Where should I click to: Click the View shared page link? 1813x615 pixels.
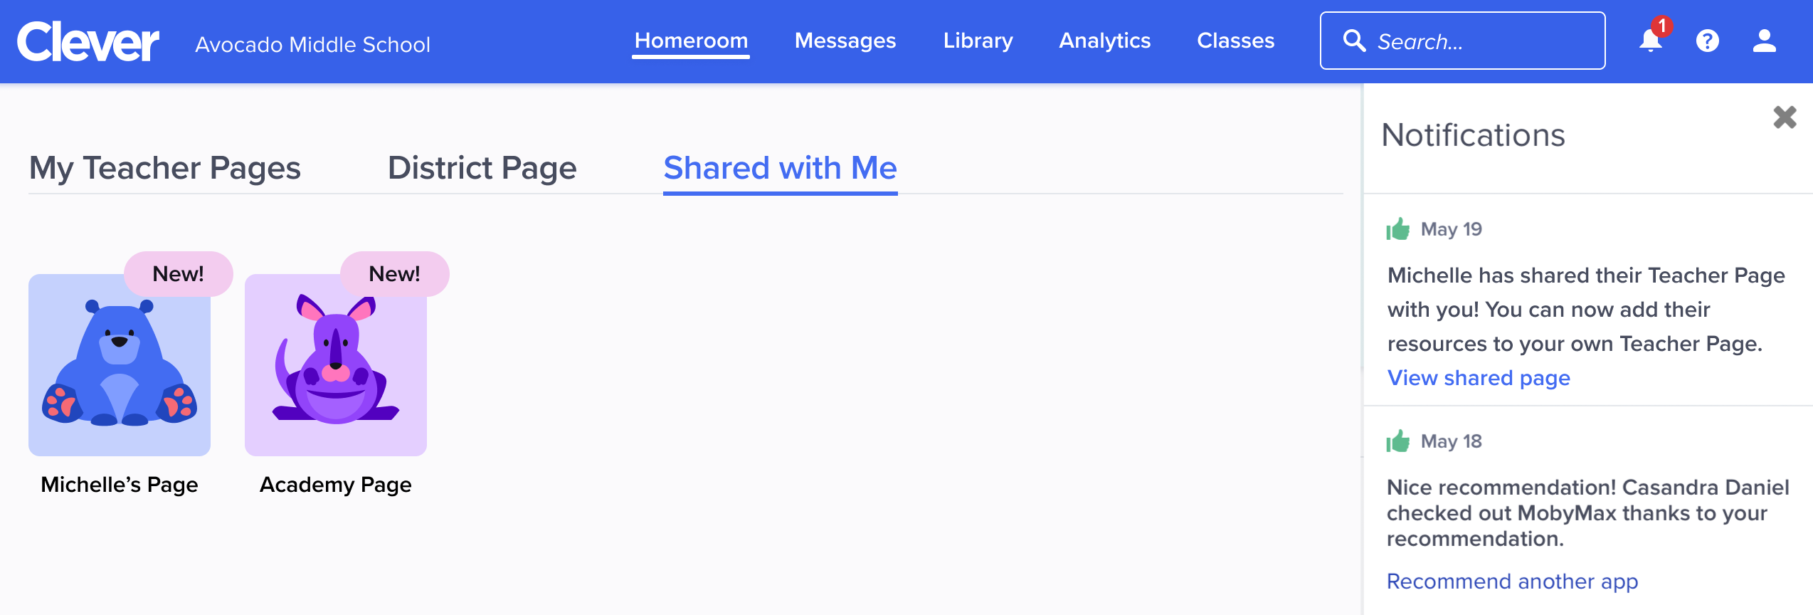pos(1479,378)
